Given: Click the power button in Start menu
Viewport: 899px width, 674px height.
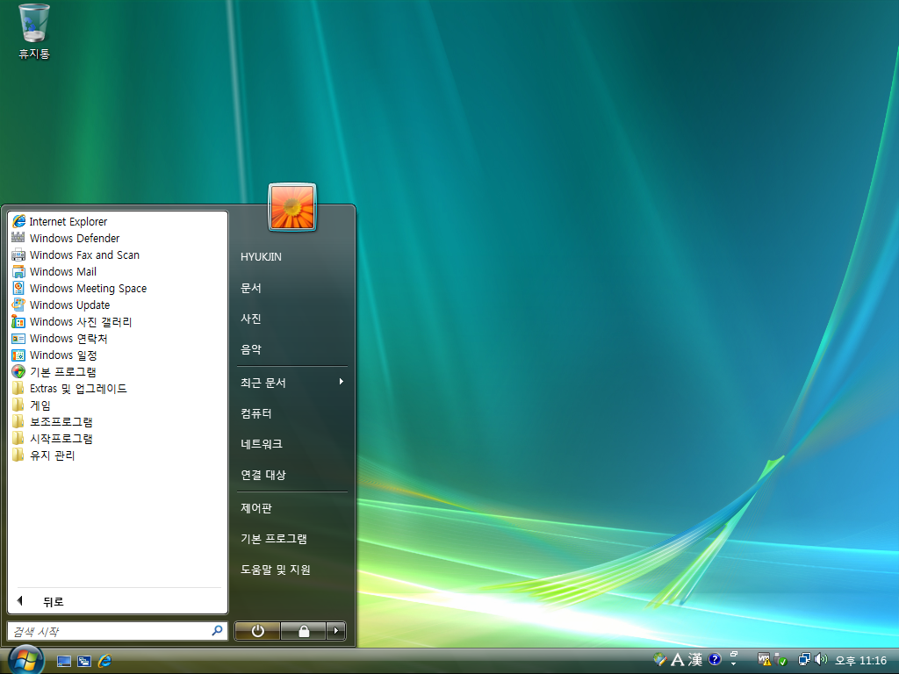Looking at the screenshot, I should tap(257, 631).
